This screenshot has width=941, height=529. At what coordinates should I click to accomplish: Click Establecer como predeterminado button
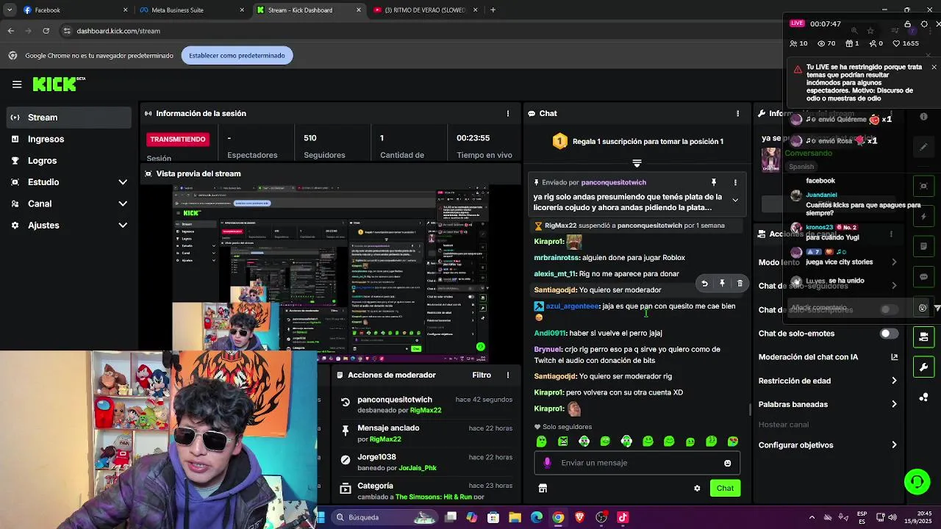point(237,55)
